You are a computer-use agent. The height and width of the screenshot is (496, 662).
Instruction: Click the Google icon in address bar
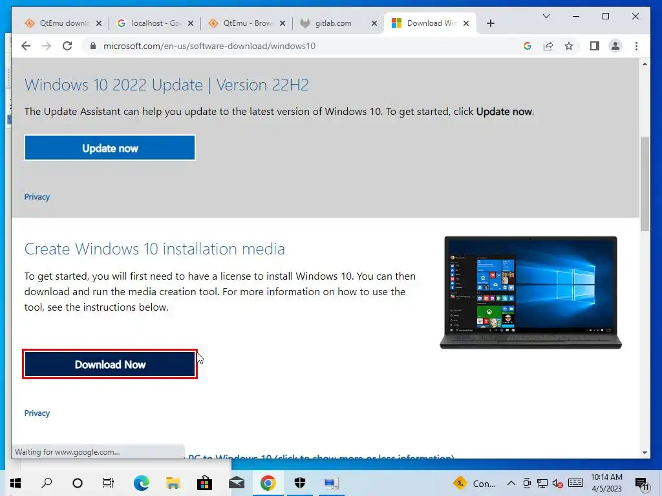coord(528,46)
